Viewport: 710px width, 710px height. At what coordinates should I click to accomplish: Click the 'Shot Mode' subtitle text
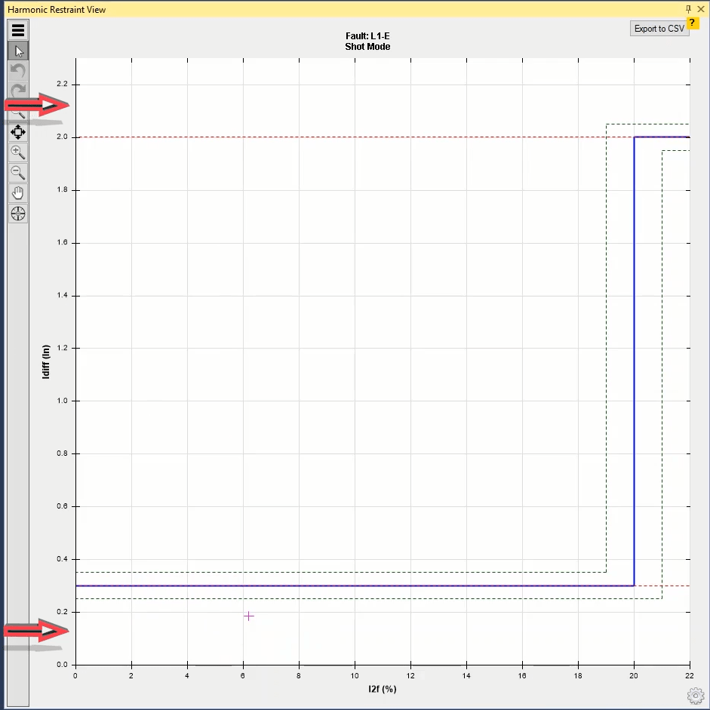367,47
